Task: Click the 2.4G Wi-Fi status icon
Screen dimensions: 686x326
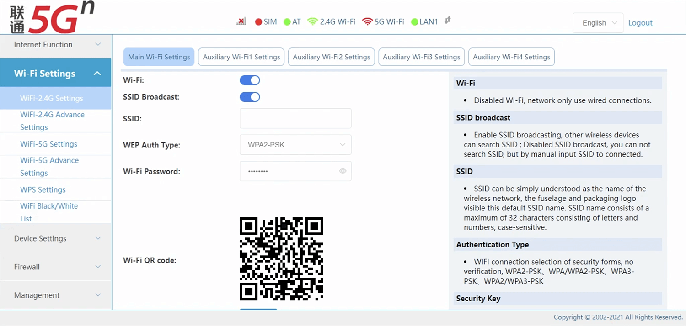Action: coord(312,21)
